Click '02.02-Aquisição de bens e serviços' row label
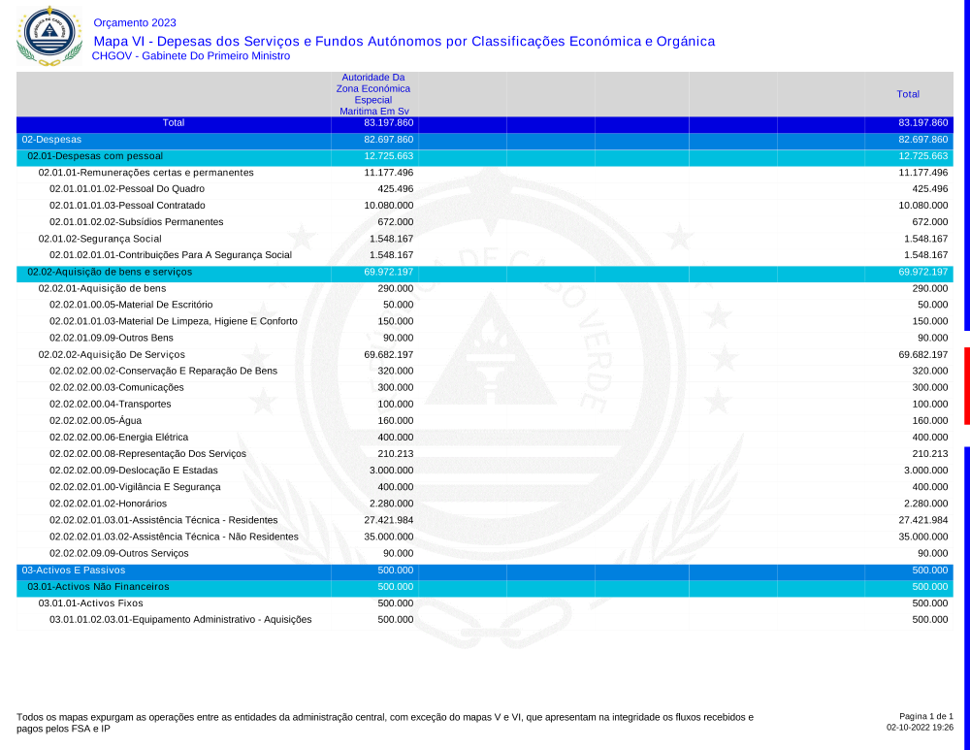Viewport: 970px width, 750px height. click(x=110, y=272)
